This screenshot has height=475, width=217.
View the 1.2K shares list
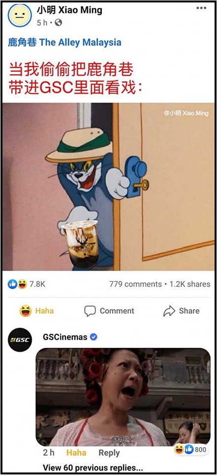click(x=190, y=284)
